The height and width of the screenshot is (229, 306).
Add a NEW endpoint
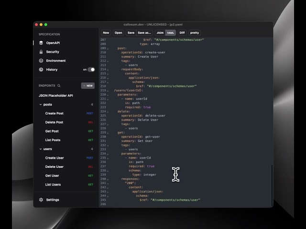[x=88, y=86]
